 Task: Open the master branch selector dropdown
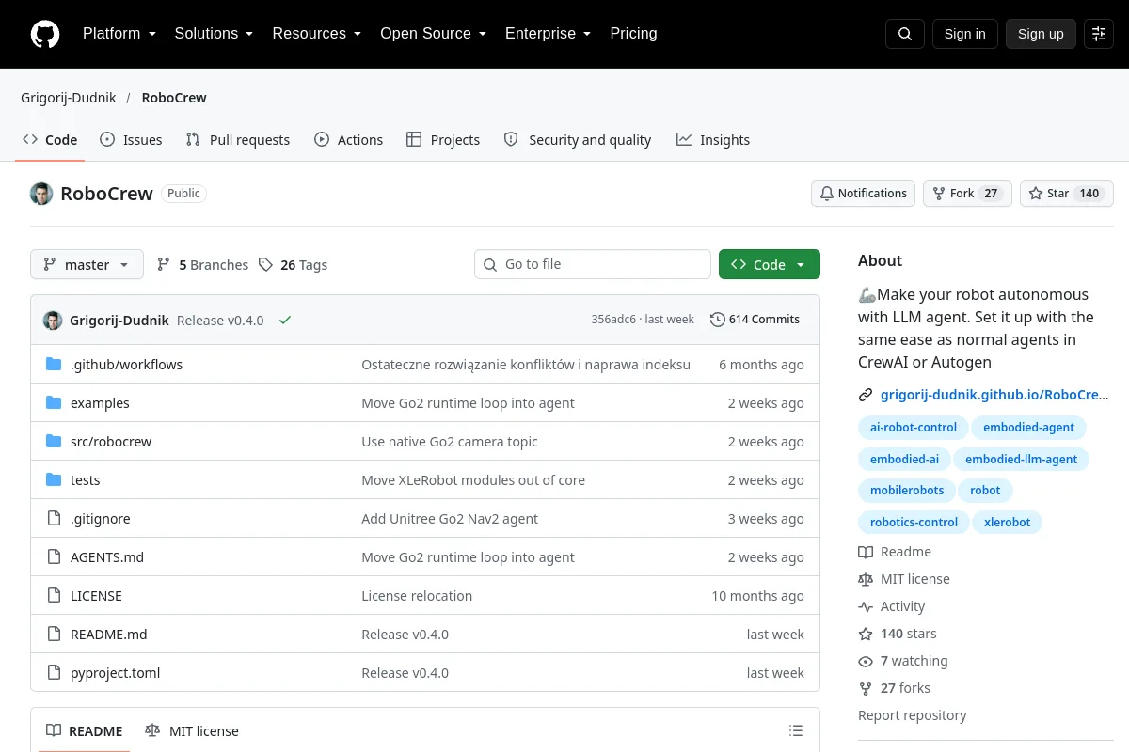pyautogui.click(x=87, y=265)
